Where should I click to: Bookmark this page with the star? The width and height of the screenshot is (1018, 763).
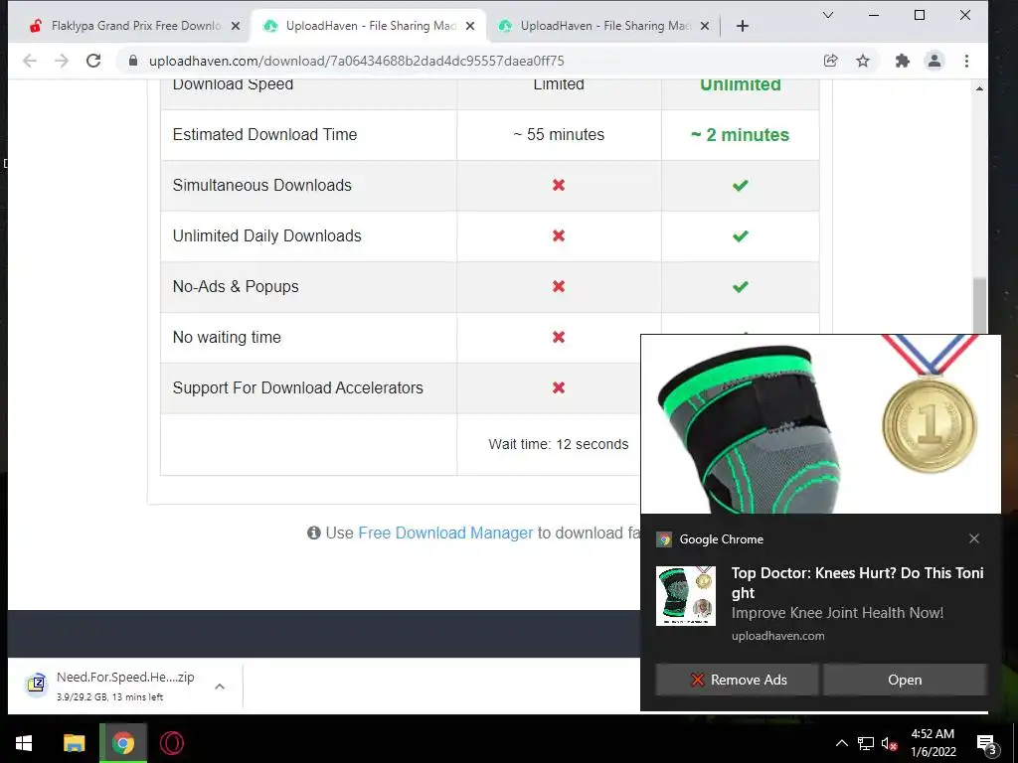(x=862, y=61)
